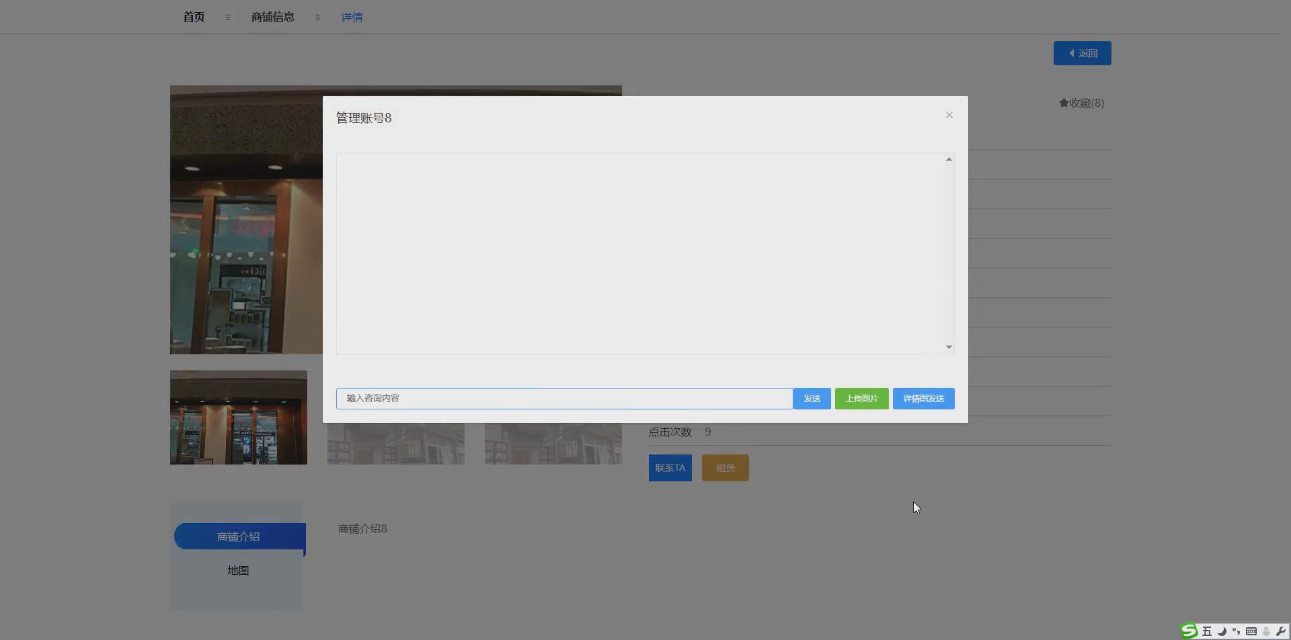The height and width of the screenshot is (640, 1291).
Task: Switch to the 商铺介绍 tab
Action: click(x=238, y=536)
